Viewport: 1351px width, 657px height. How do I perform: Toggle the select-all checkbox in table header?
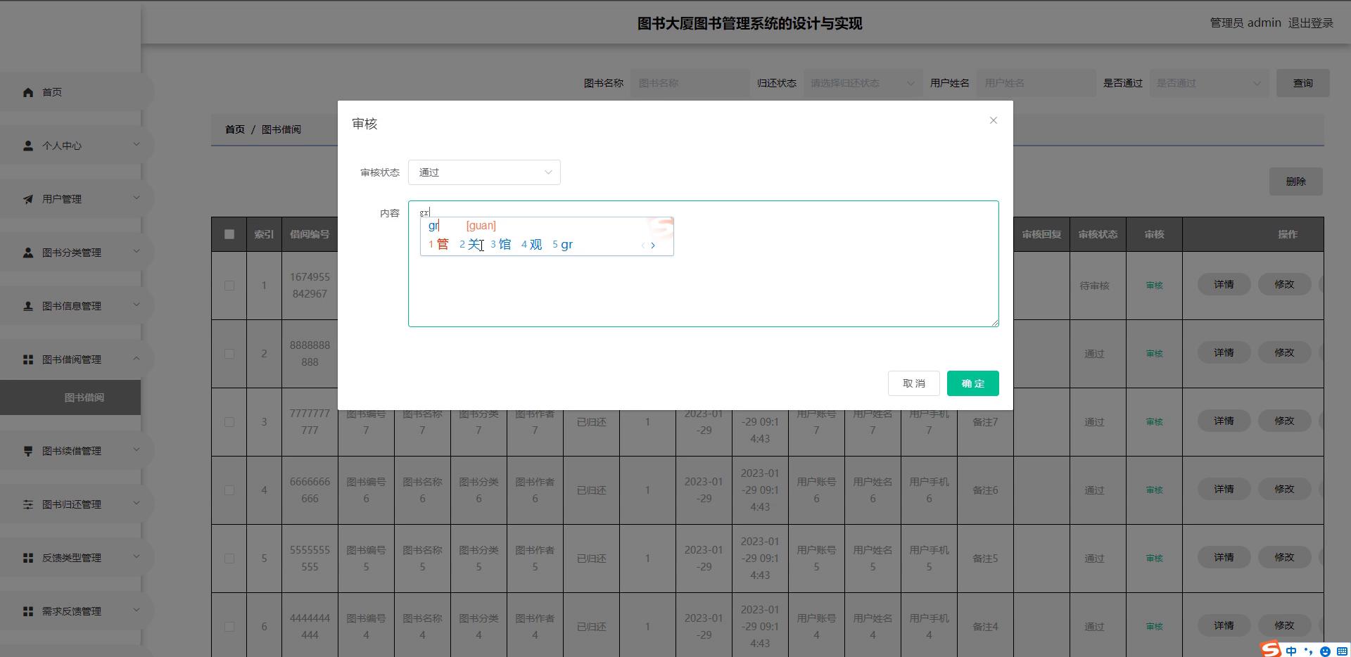pos(229,234)
